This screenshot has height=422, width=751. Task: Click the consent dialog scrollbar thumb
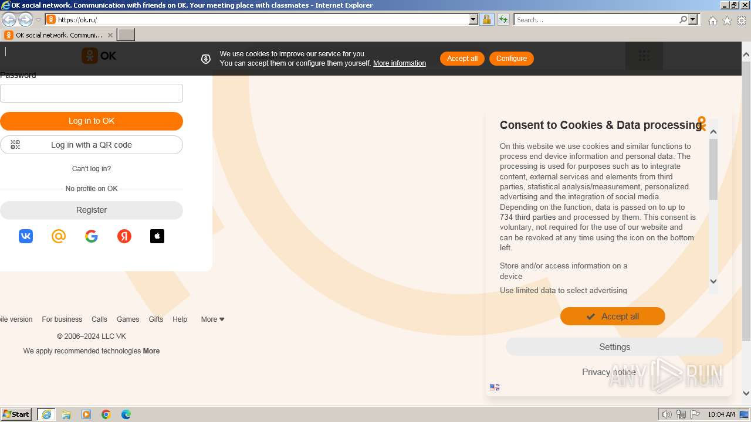713,170
